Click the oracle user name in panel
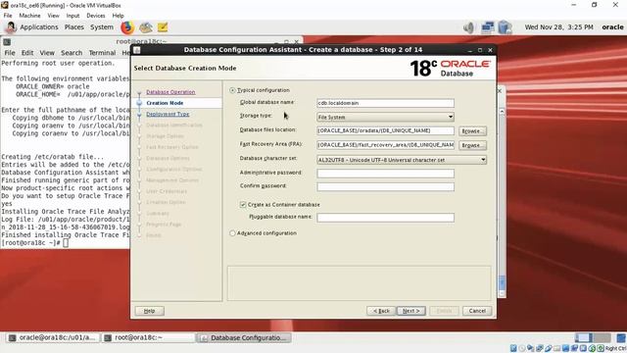The image size is (627, 353). pyautogui.click(x=612, y=27)
